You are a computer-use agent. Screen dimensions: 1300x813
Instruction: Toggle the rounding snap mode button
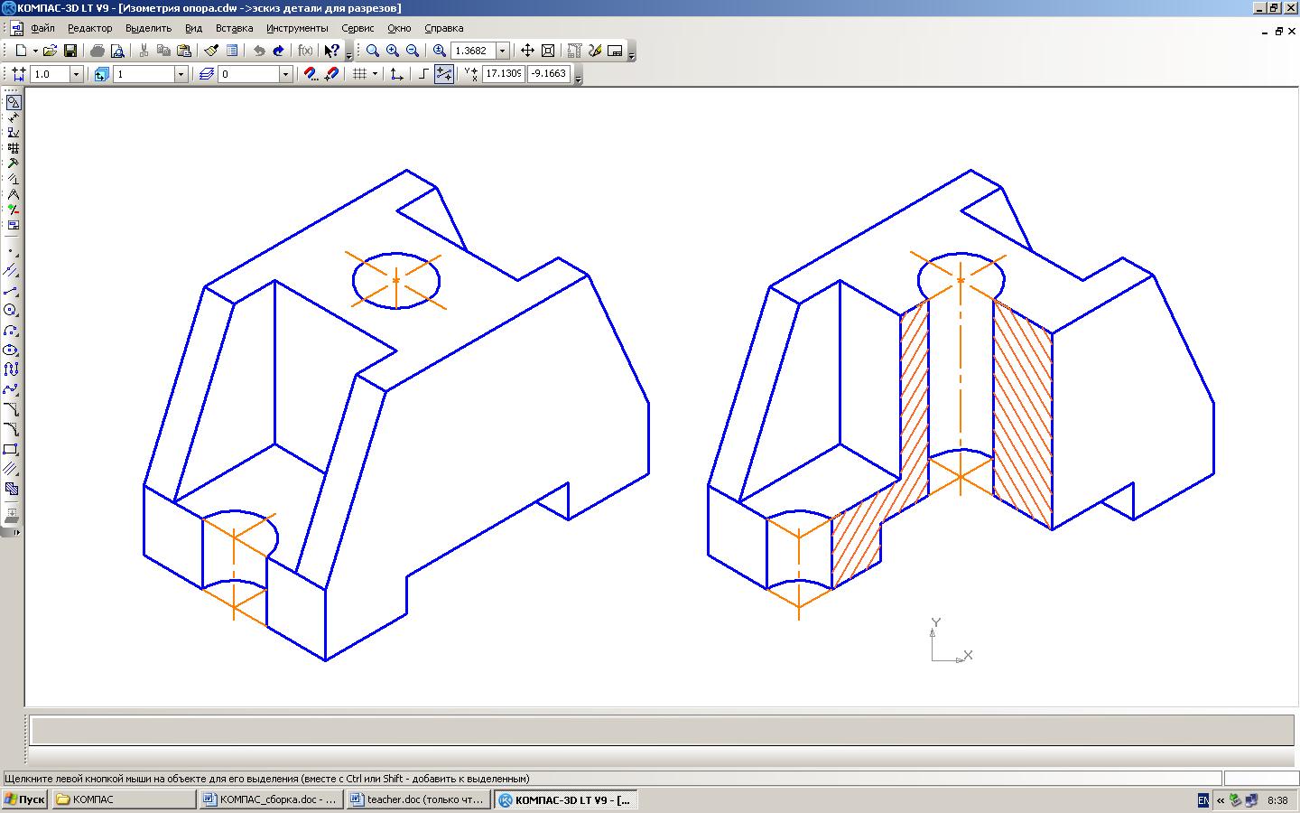443,74
